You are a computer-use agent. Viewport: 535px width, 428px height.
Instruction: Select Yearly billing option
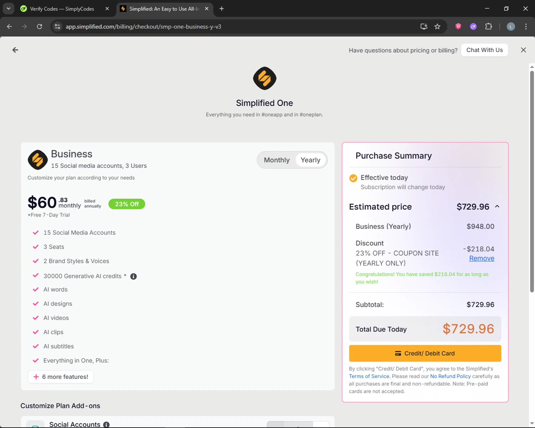click(x=310, y=160)
